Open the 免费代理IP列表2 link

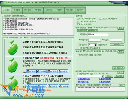tap(105, 79)
